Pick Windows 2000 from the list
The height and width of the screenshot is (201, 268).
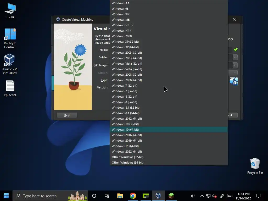(169, 36)
